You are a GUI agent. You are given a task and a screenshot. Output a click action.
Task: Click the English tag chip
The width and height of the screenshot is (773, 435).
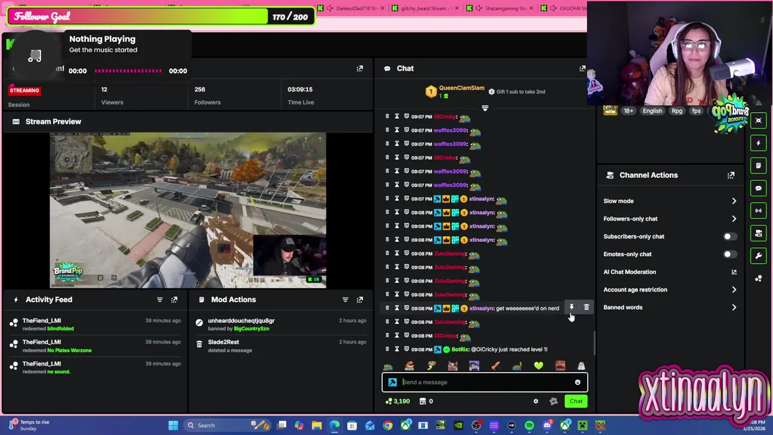click(x=652, y=111)
